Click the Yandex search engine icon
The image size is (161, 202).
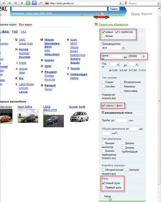126,3
